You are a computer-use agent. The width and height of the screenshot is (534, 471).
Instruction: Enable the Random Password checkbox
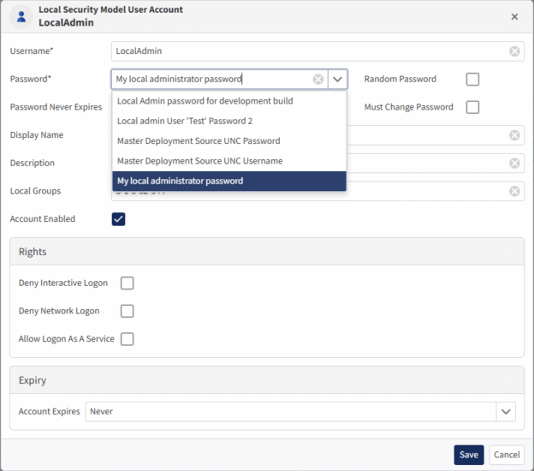tap(472, 79)
